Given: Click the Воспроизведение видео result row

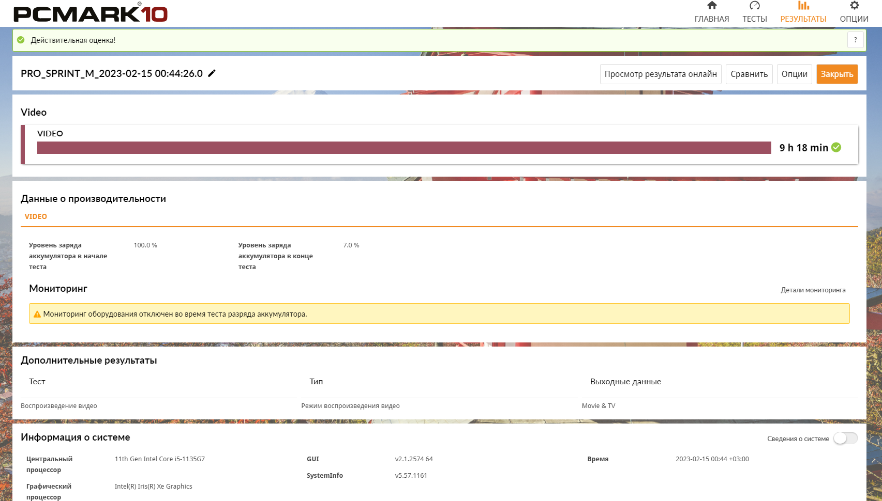Looking at the screenshot, I should click(x=59, y=406).
